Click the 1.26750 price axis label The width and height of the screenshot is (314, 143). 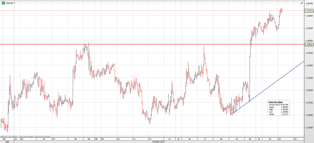pos(308,3)
